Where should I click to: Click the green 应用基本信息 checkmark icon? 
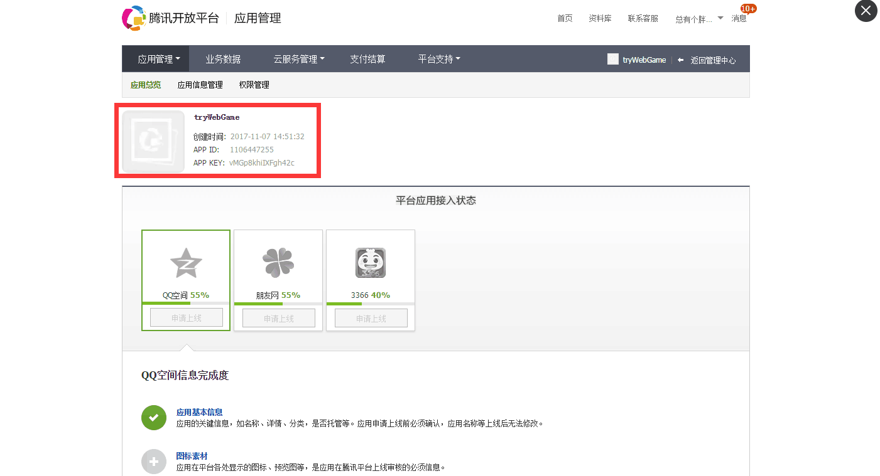[154, 418]
